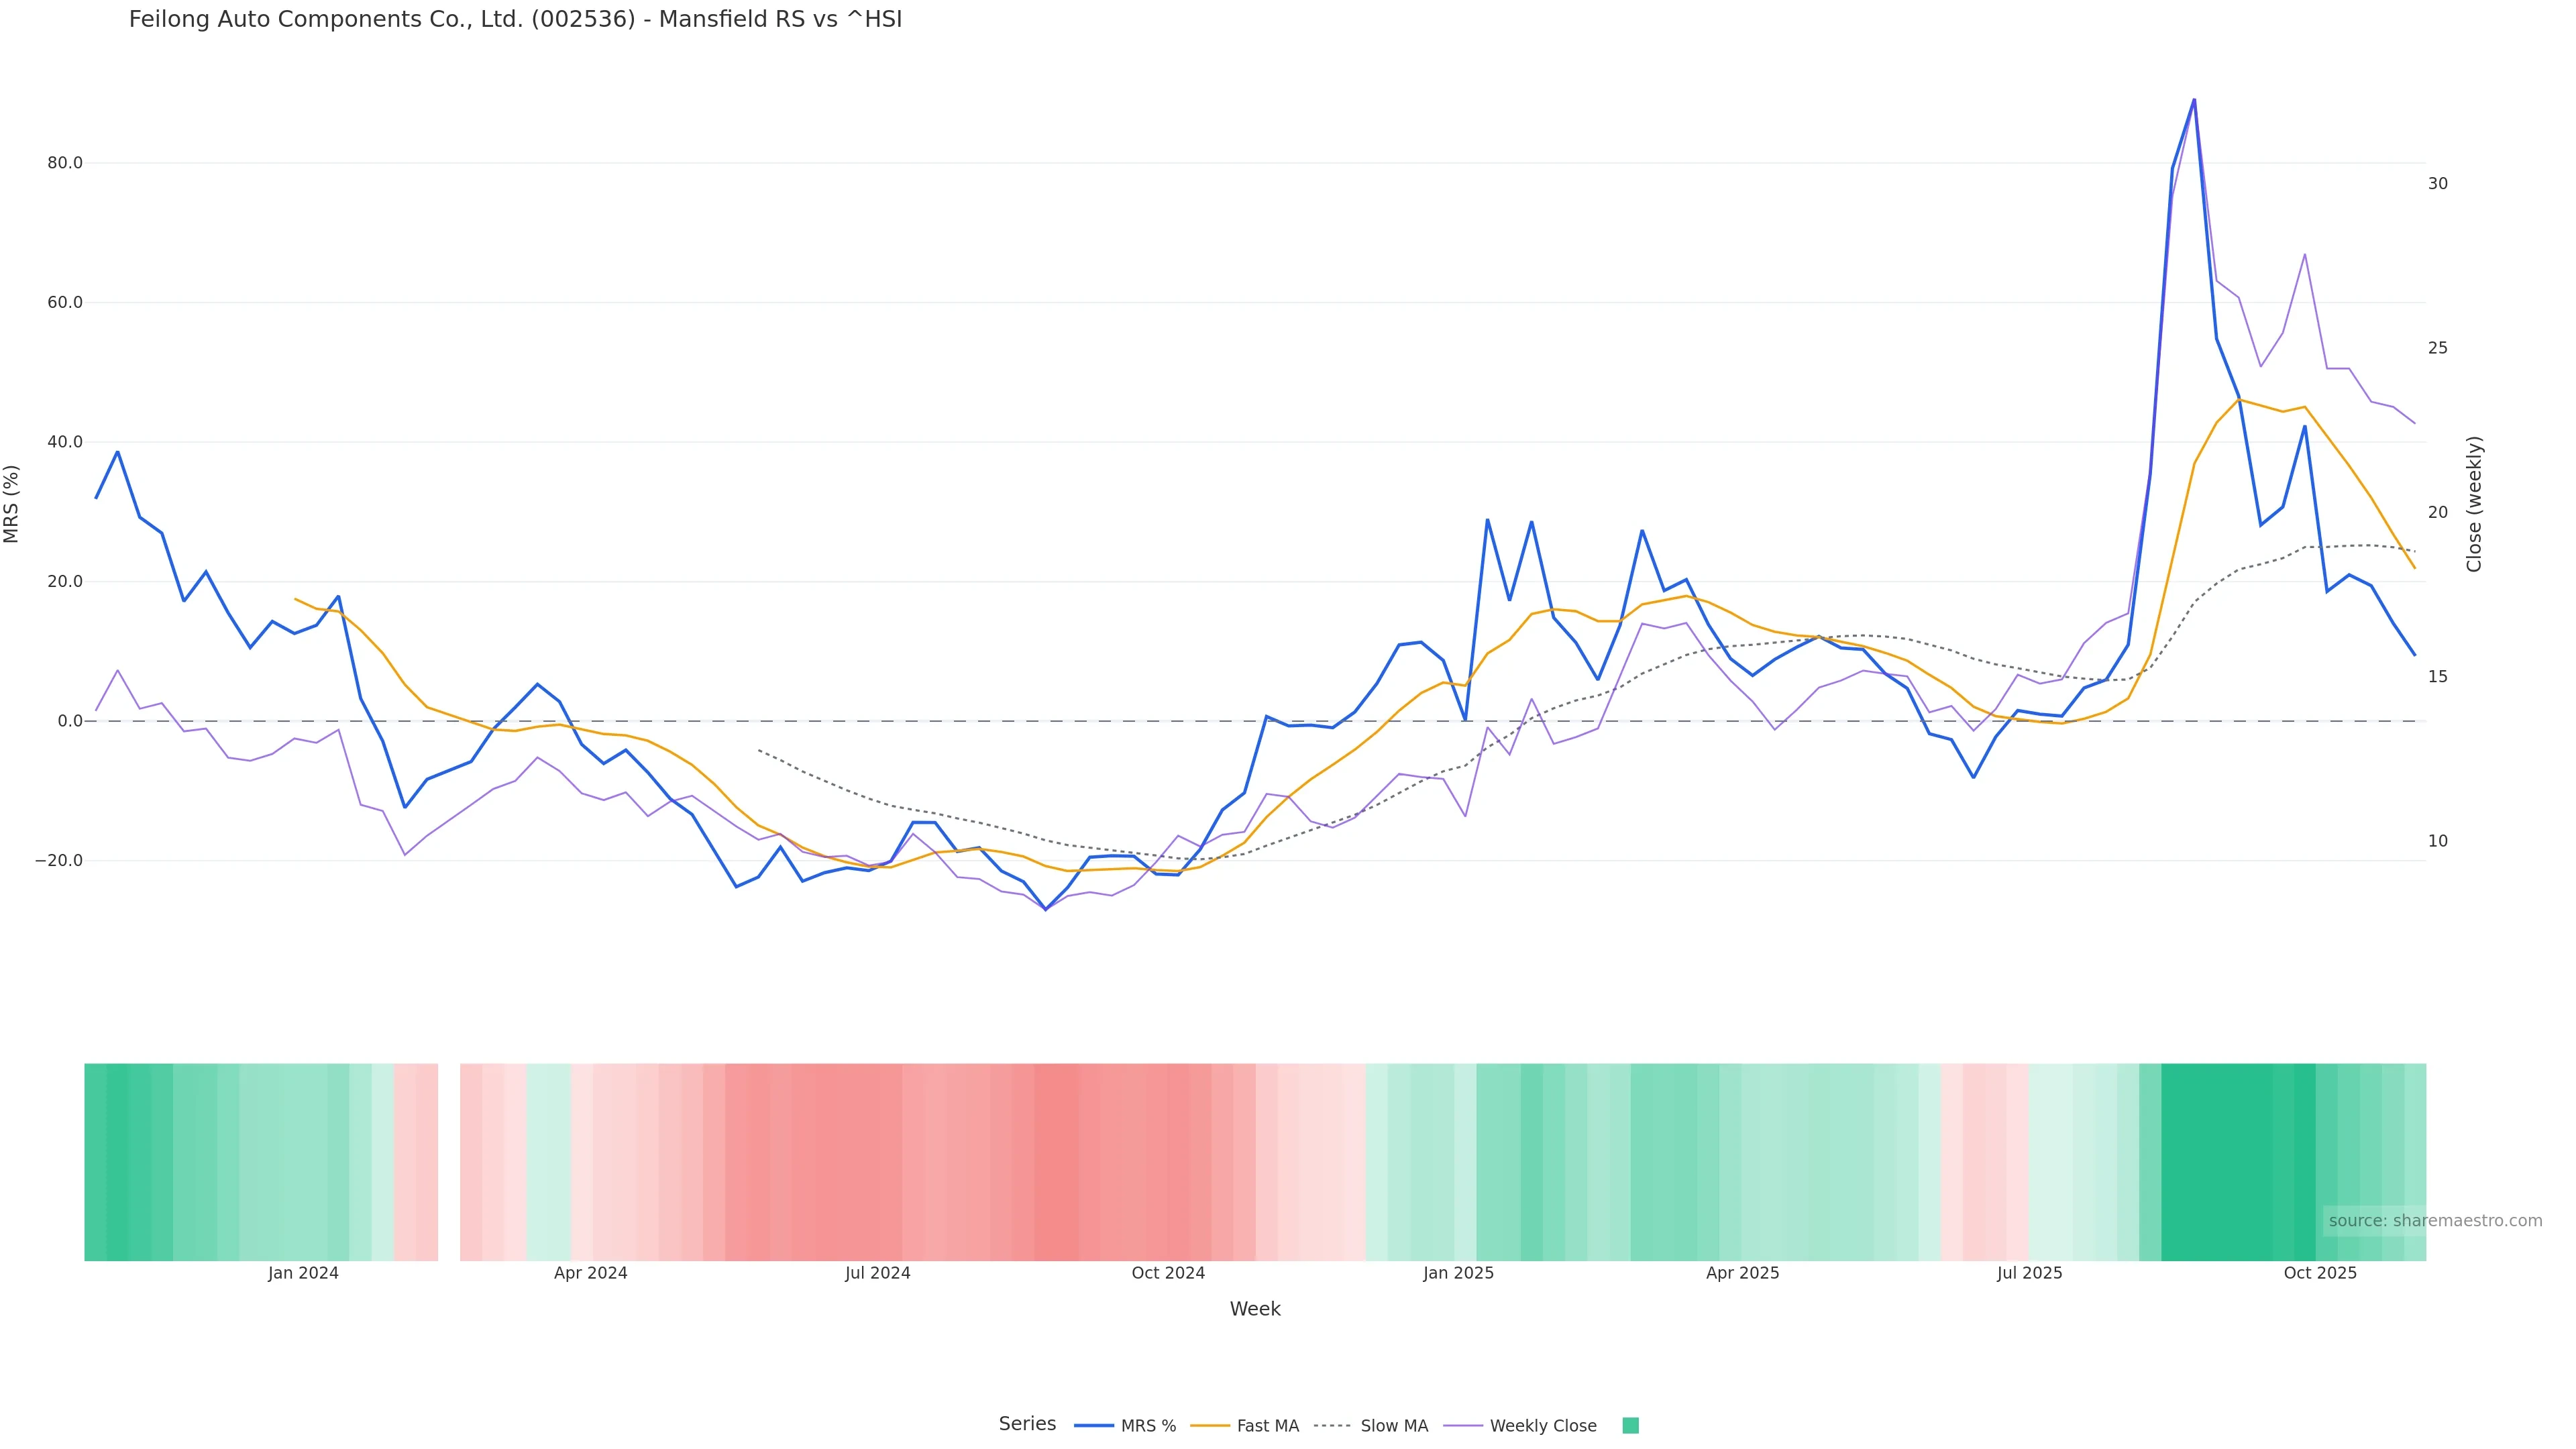The height and width of the screenshot is (1449, 2576).
Task: Click the purple Weekly Close legend line
Action: [1463, 1426]
